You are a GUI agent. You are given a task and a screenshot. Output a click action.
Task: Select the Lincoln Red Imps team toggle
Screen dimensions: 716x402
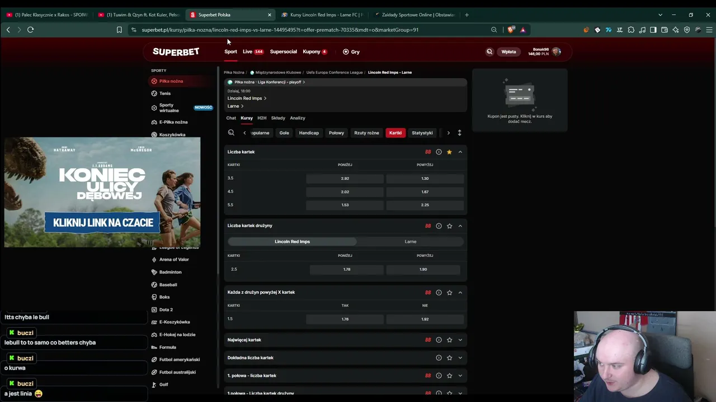click(292, 242)
